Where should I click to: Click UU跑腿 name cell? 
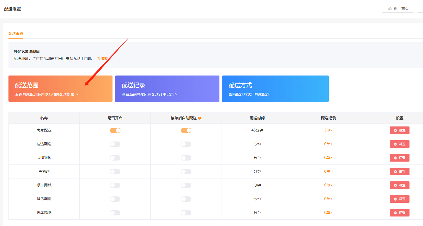tap(44, 158)
